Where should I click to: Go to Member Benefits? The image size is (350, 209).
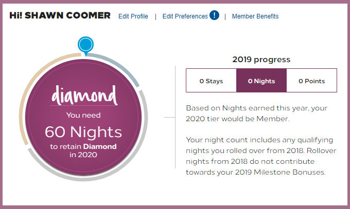point(255,16)
